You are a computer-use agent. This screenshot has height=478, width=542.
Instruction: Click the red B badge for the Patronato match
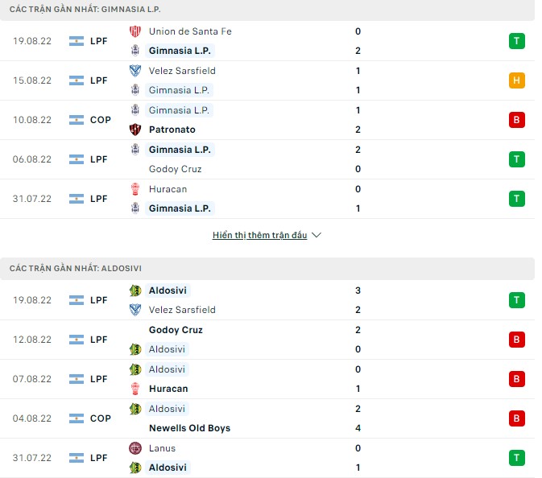click(x=516, y=120)
